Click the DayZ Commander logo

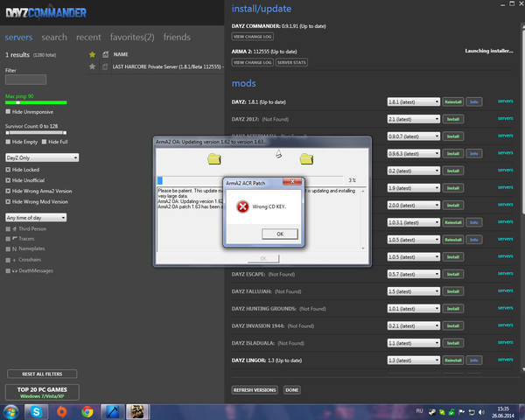point(46,13)
